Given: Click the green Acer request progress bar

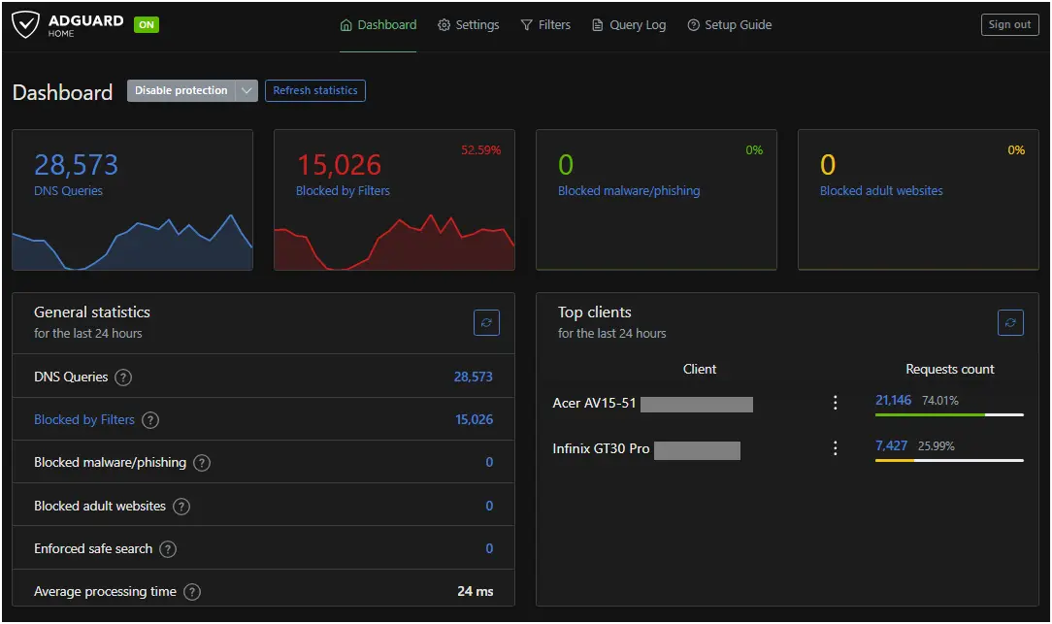Looking at the screenshot, I should click(x=929, y=415).
